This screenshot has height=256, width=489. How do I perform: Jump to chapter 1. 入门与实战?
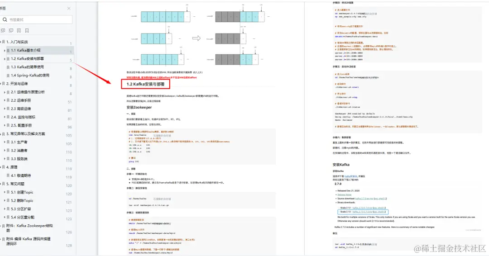click(17, 42)
